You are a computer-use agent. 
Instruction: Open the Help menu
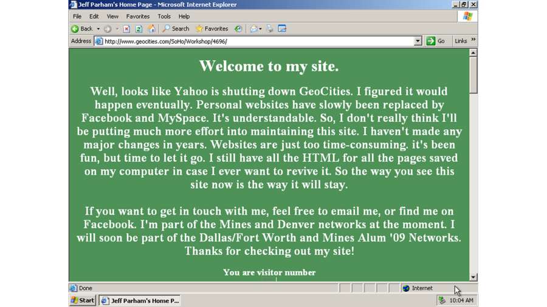click(x=184, y=16)
